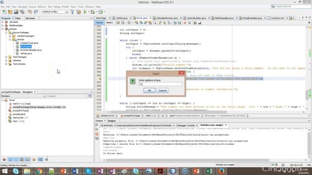Click the editor Find Selection magnifier icon
312x175 pixels.
pyautogui.click(x=136, y=23)
